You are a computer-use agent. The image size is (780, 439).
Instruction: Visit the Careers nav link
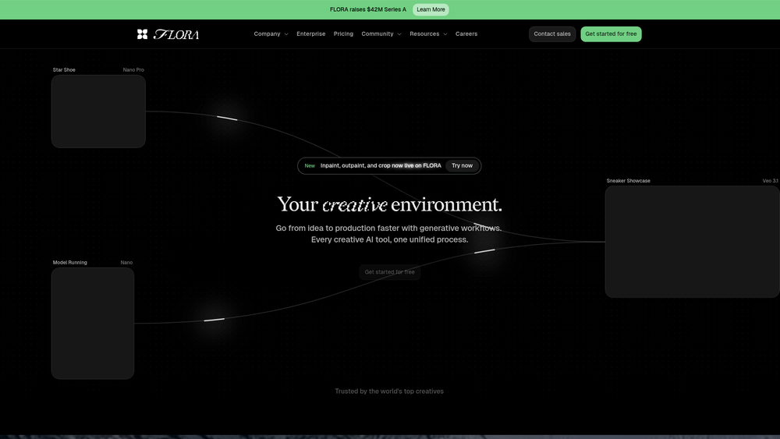point(466,34)
